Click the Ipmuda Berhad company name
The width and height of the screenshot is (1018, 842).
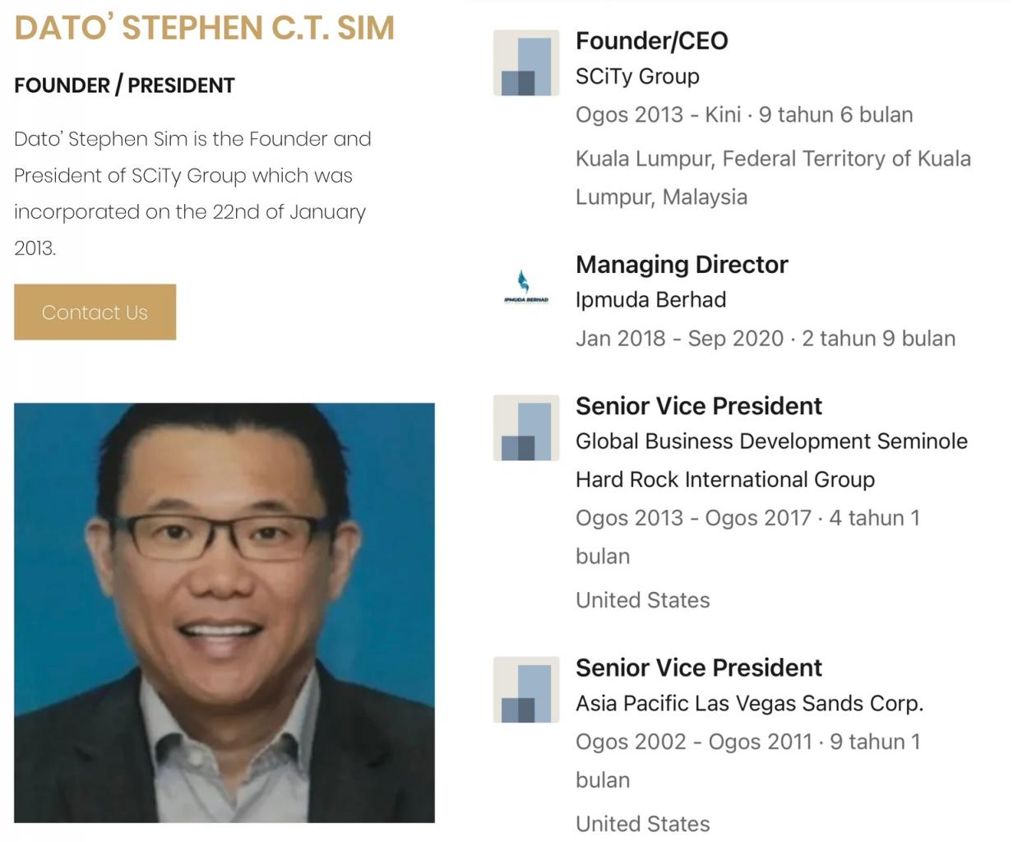tap(650, 300)
